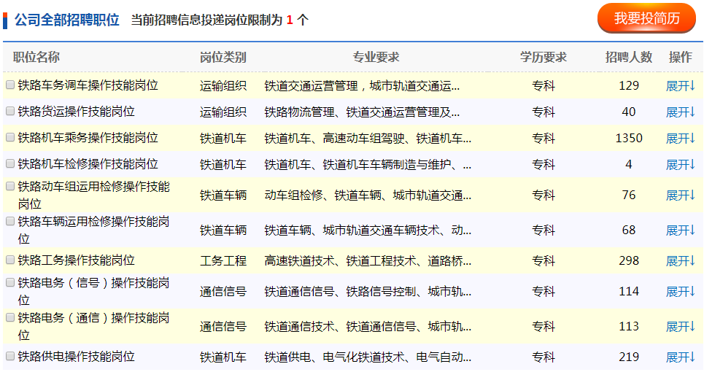Enable checkbox for 铁路机车检修操作技能岗位
Image resolution: width=704 pixels, height=372 pixels.
click(x=10, y=164)
